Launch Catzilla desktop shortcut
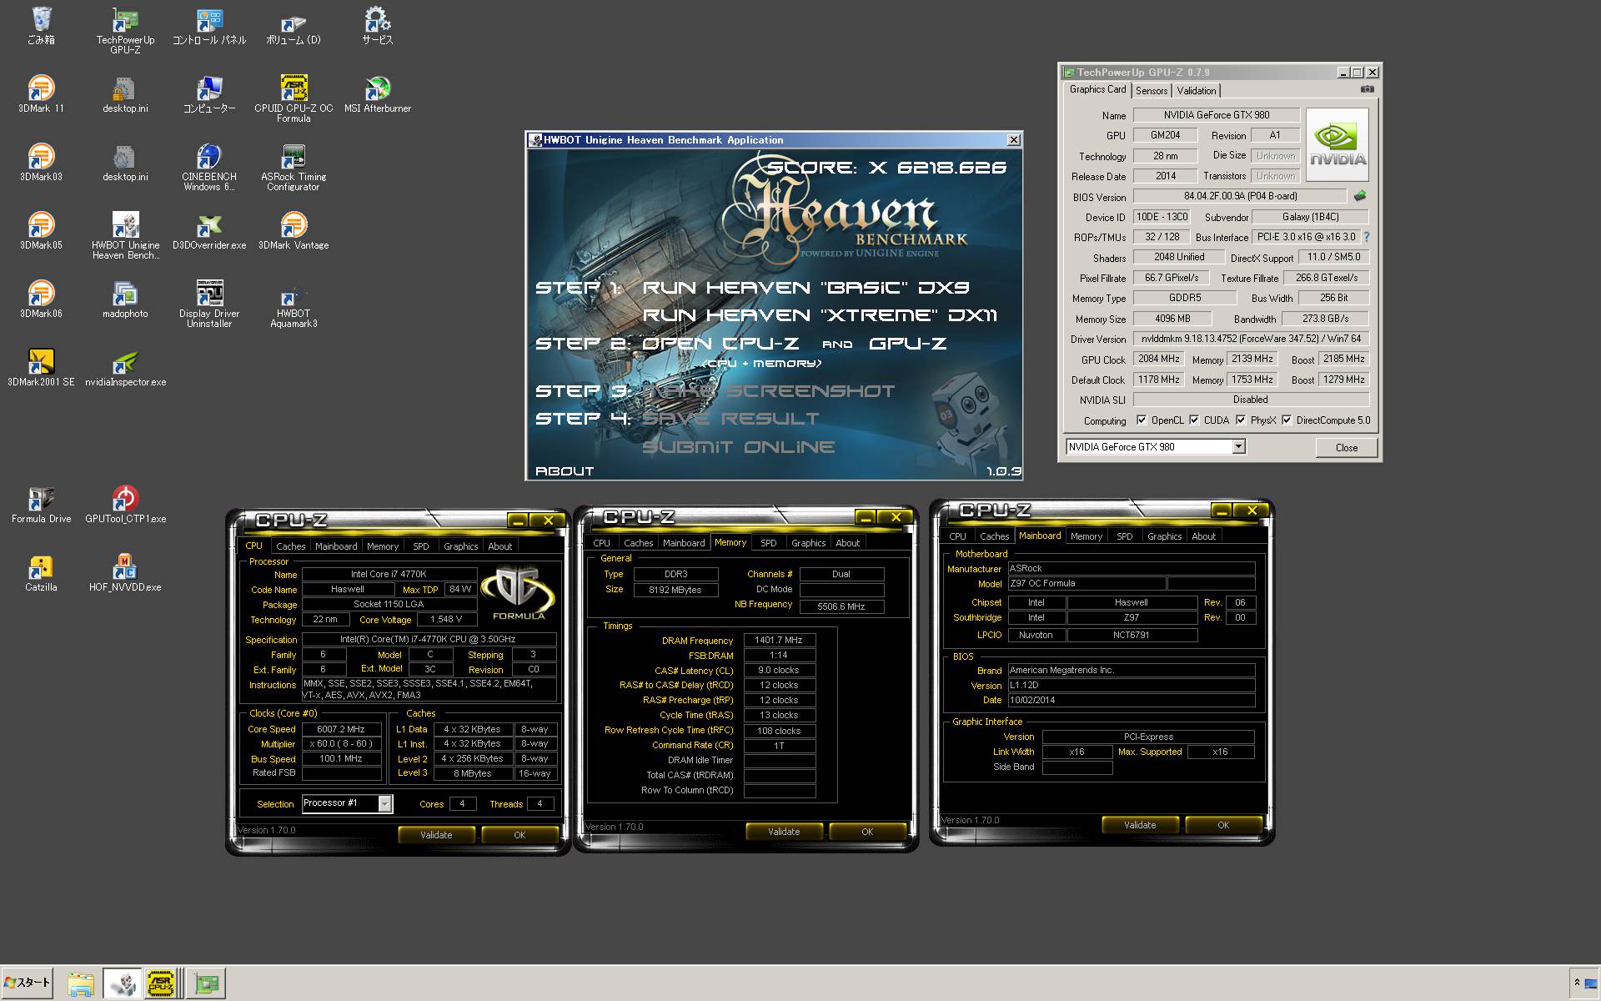This screenshot has height=1001, width=1601. (x=41, y=572)
